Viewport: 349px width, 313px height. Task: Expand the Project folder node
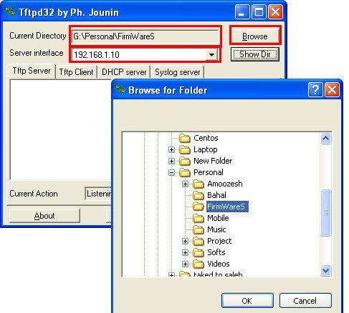185,241
